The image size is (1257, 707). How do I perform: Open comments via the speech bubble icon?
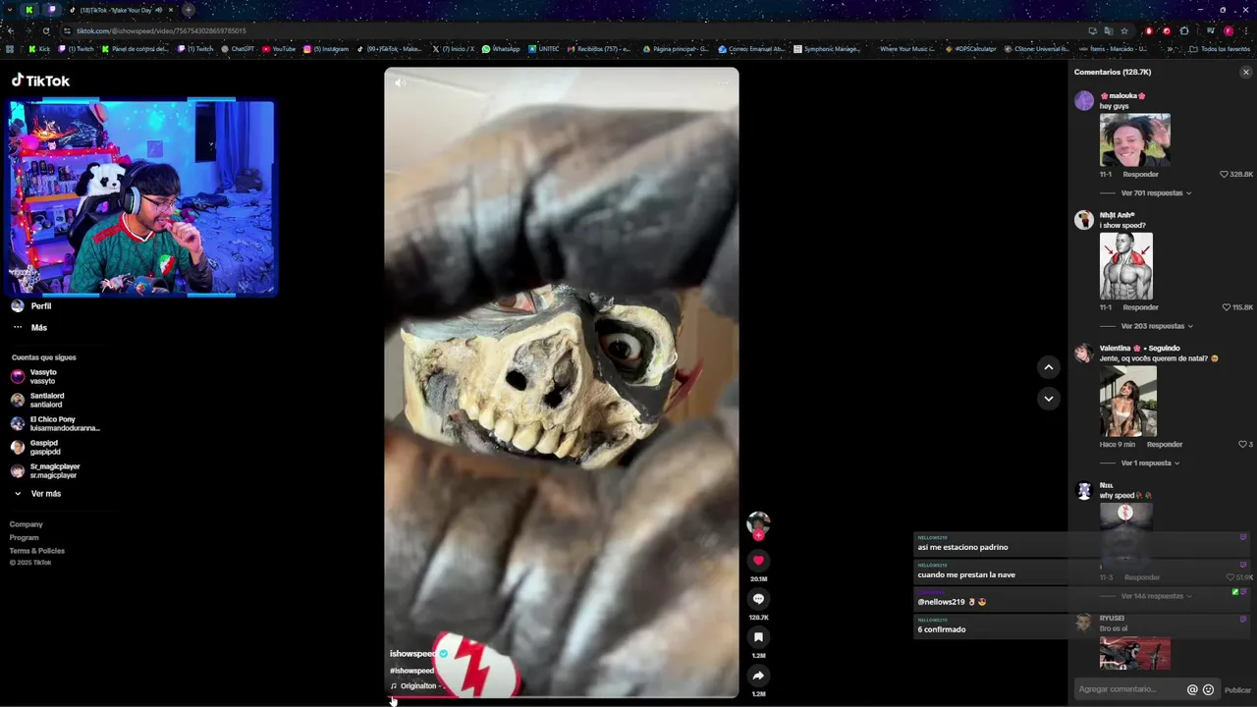pos(758,599)
